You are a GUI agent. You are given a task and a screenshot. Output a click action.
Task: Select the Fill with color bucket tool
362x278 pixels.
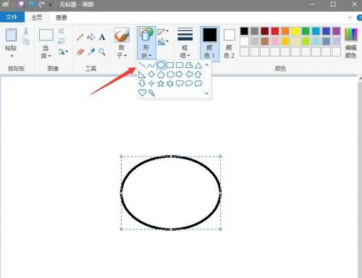(91, 37)
